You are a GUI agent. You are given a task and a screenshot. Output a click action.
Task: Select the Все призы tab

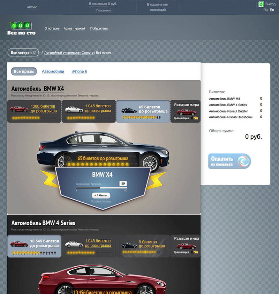[24, 71]
